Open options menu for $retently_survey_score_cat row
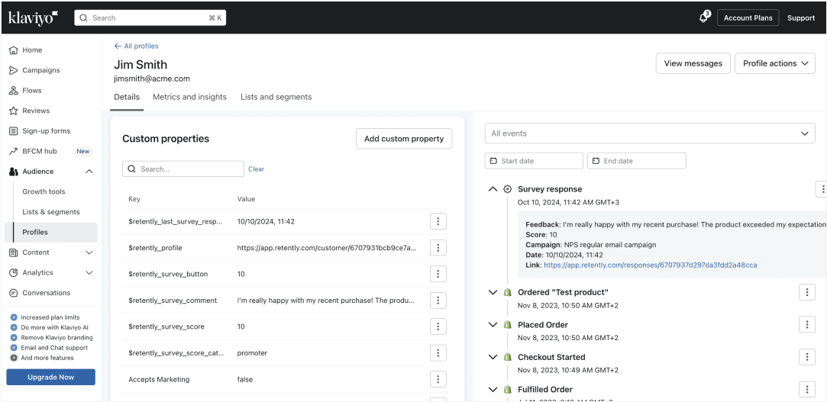The image size is (827, 402). (x=438, y=353)
